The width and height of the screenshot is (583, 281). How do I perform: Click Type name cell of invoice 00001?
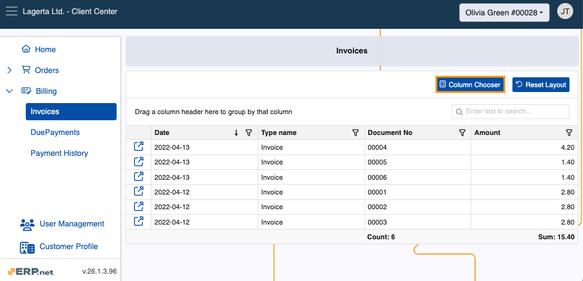click(311, 192)
